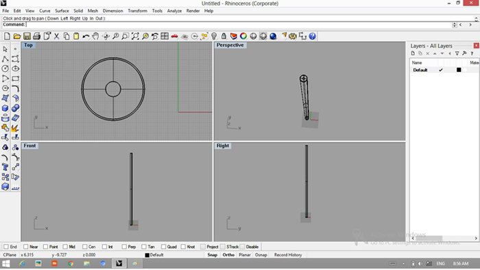
Task: Check the Quad osnap checkbox
Action: (163, 247)
